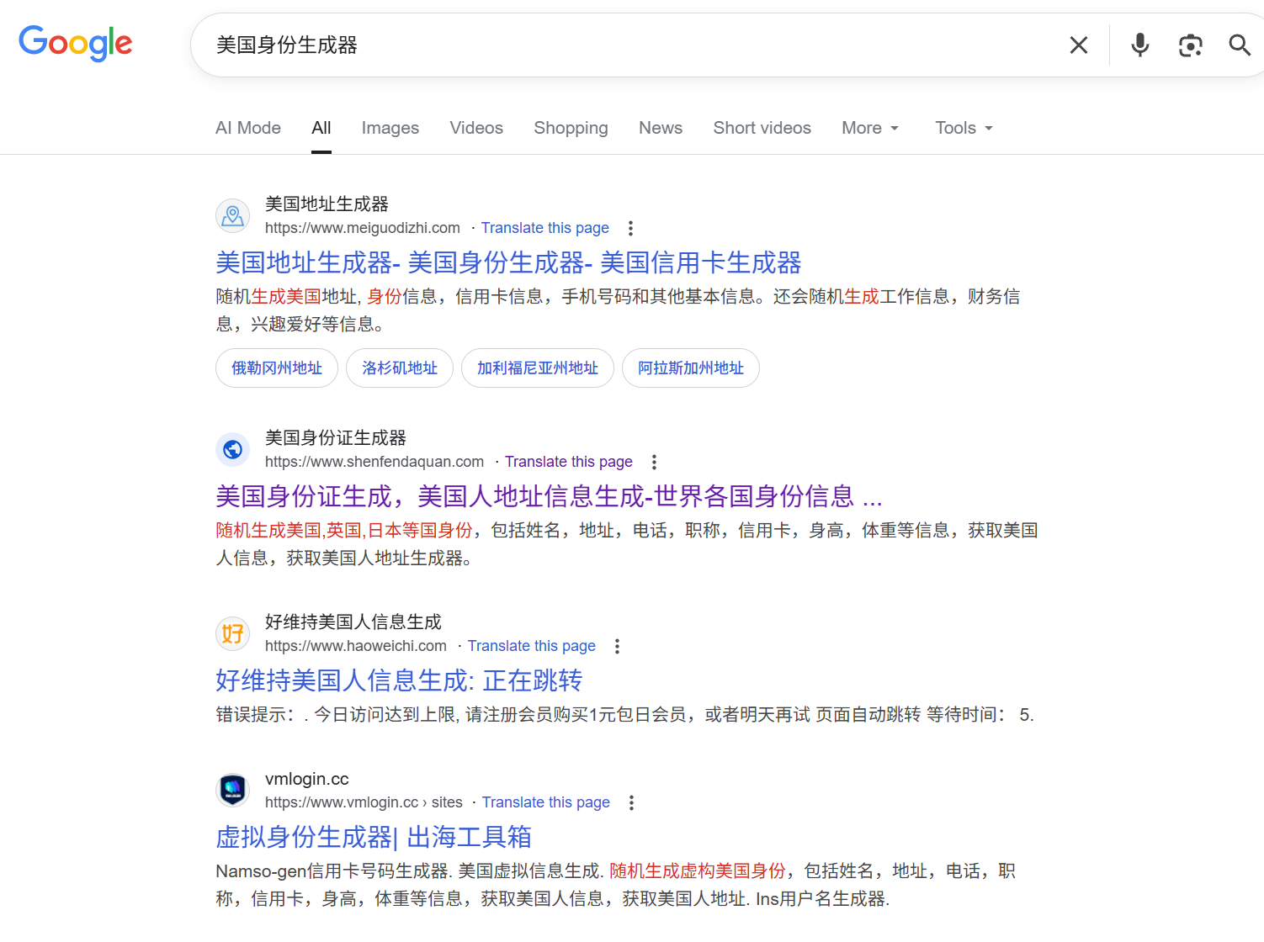The image size is (1264, 942).
Task: Open the News tab
Action: (661, 128)
